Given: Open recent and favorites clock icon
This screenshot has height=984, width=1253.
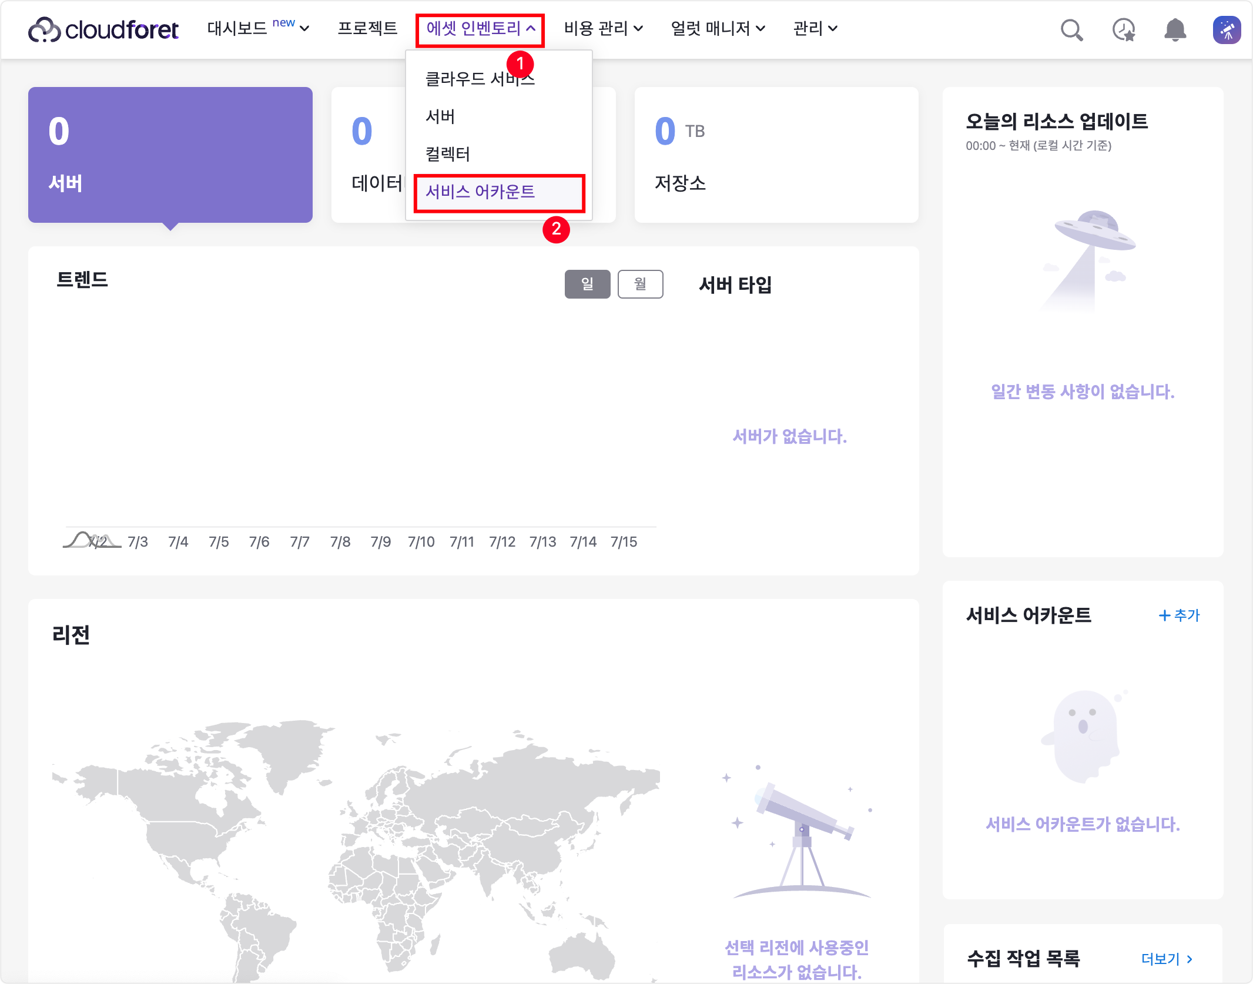Looking at the screenshot, I should click(1123, 29).
